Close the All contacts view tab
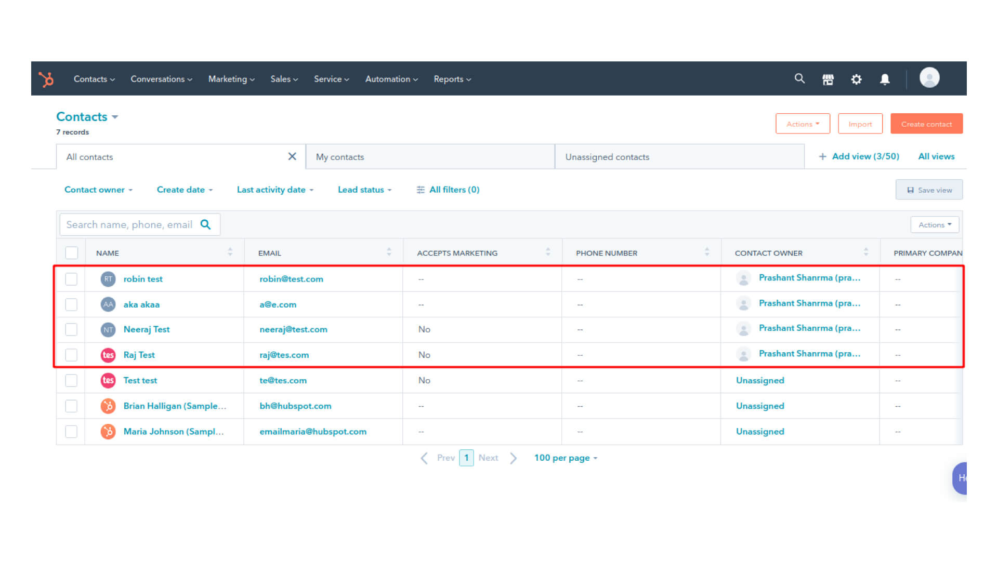 click(x=292, y=157)
